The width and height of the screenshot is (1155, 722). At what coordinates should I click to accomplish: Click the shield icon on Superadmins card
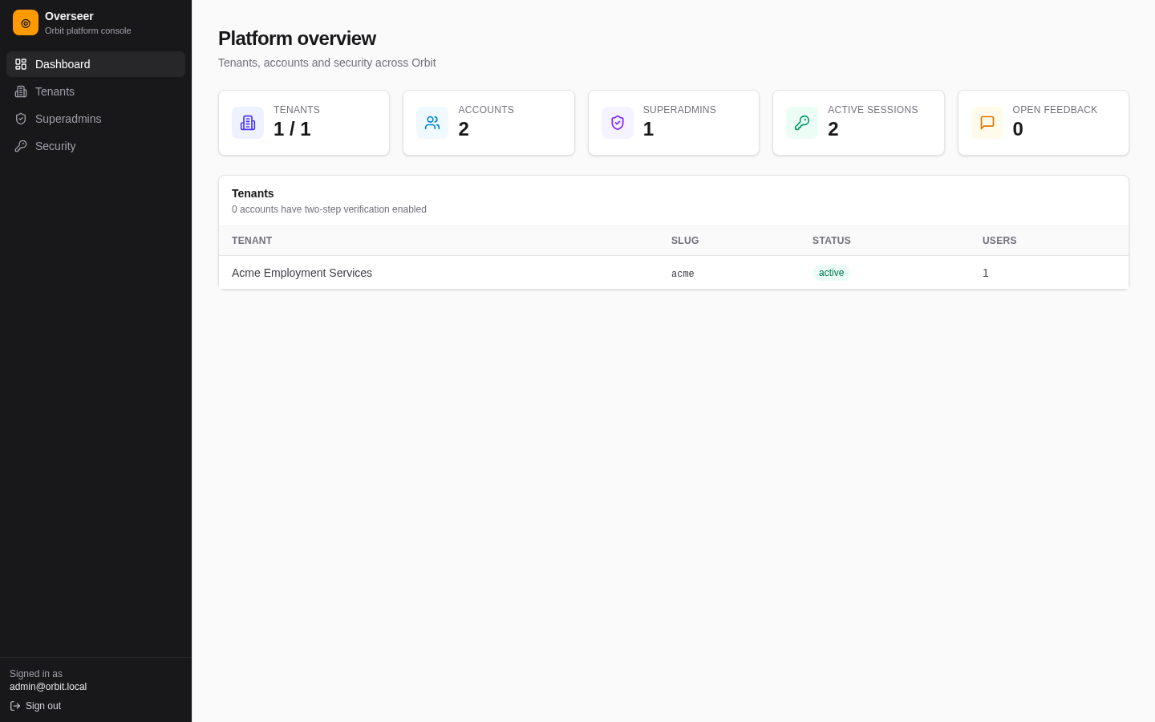618,123
